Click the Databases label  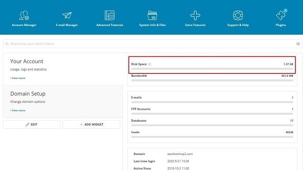(139, 120)
